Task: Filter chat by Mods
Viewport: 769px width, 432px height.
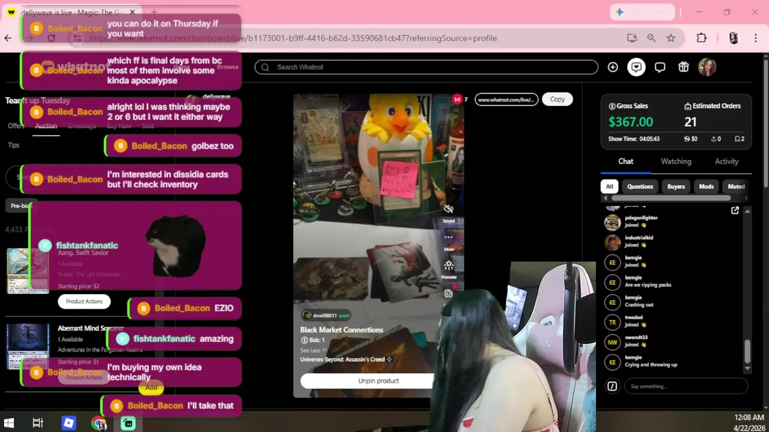Action: coord(706,187)
